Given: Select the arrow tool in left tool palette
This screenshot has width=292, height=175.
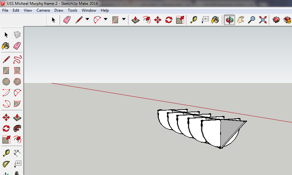Looking at the screenshot, I should (6, 35).
